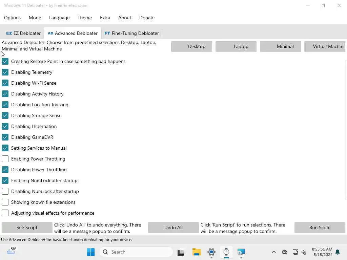
Task: Toggle Disabling Telemetry checkbox
Action: [x=5, y=72]
